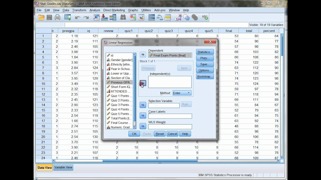The image size is (321, 180).
Task: Open the Direct Marketing menu
Action: click(114, 10)
